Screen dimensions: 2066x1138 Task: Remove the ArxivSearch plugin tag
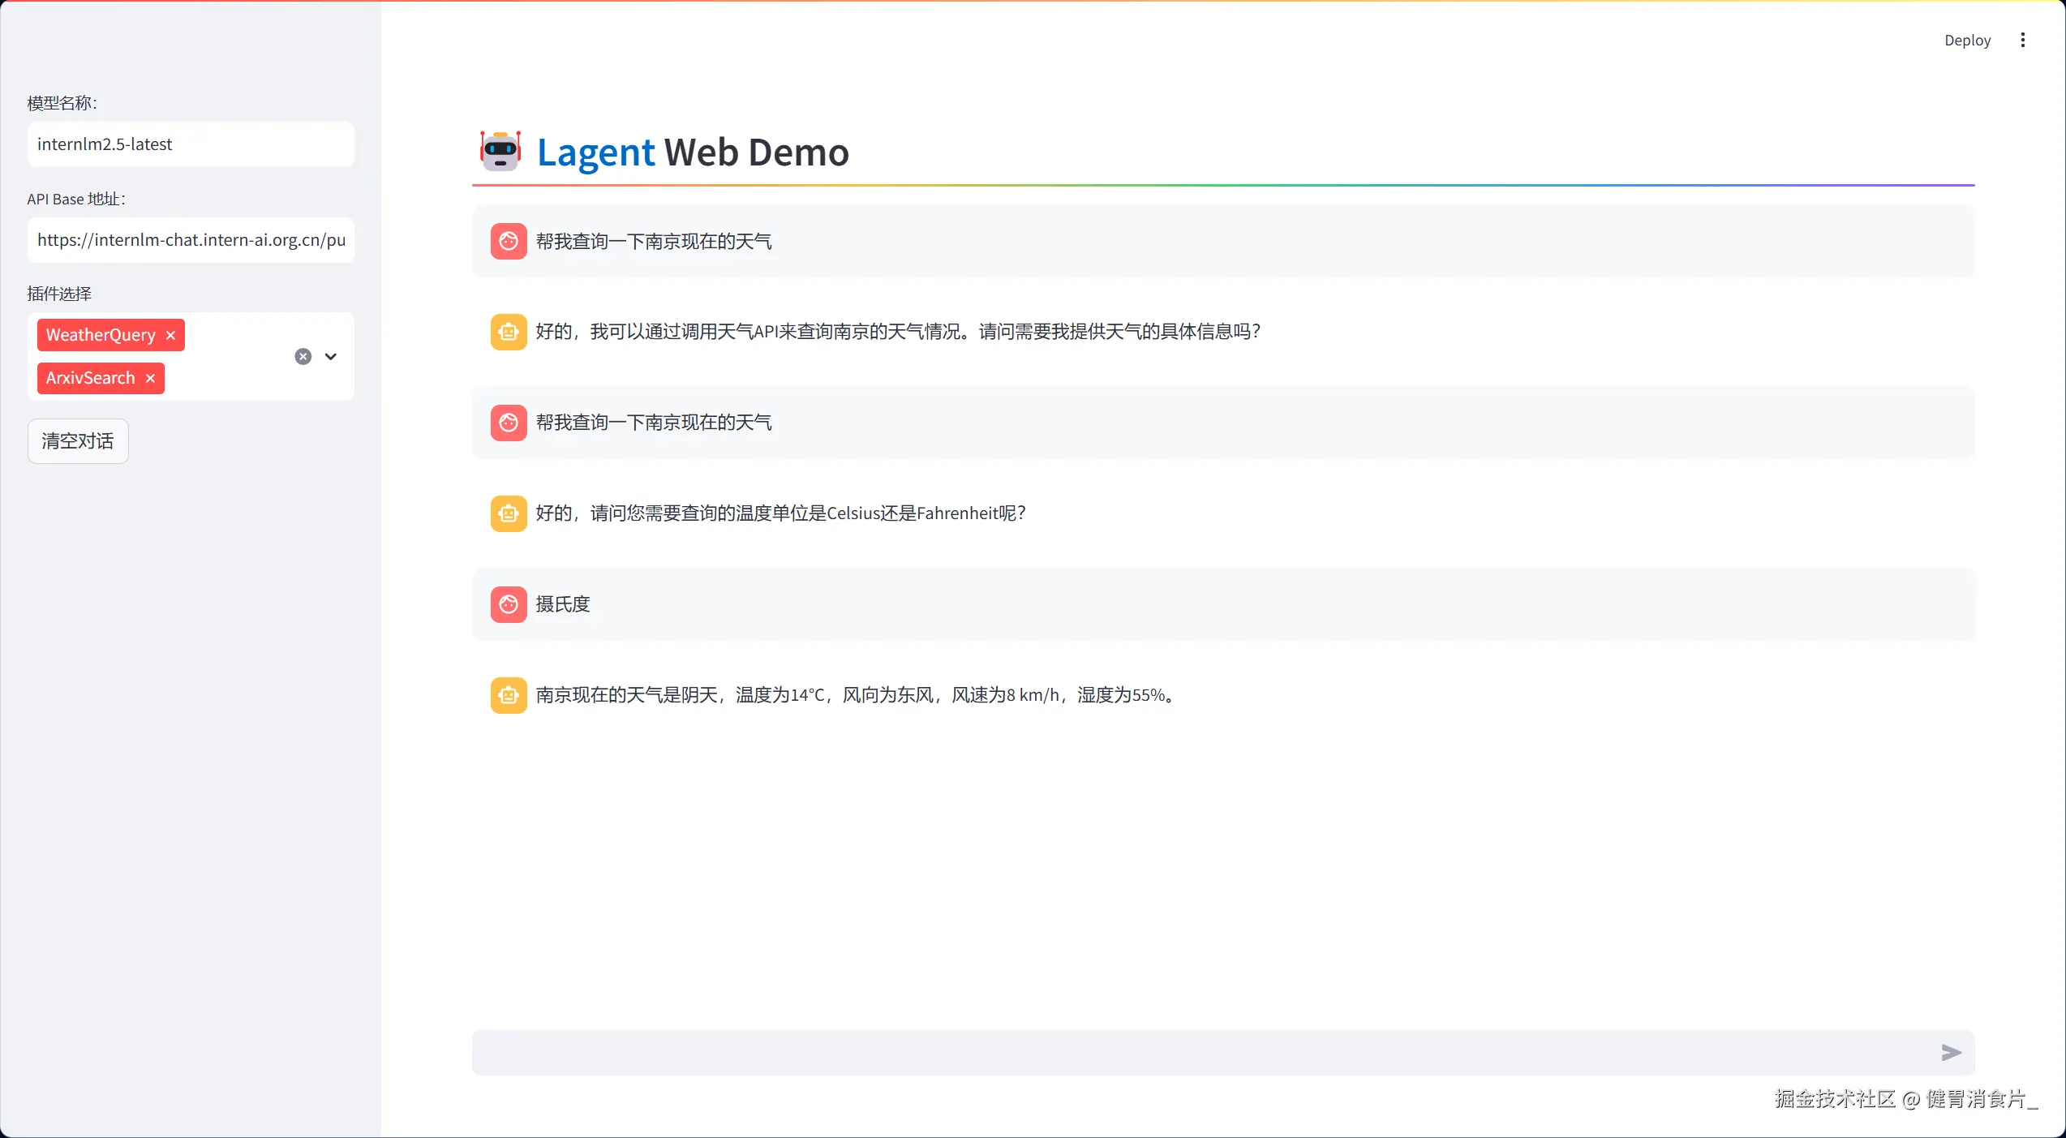point(150,378)
